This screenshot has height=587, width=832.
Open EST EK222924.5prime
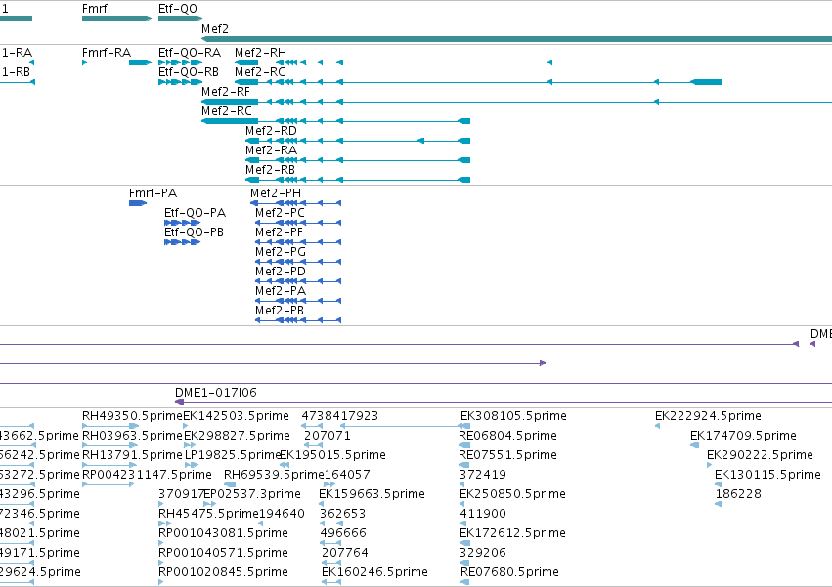[x=709, y=416]
